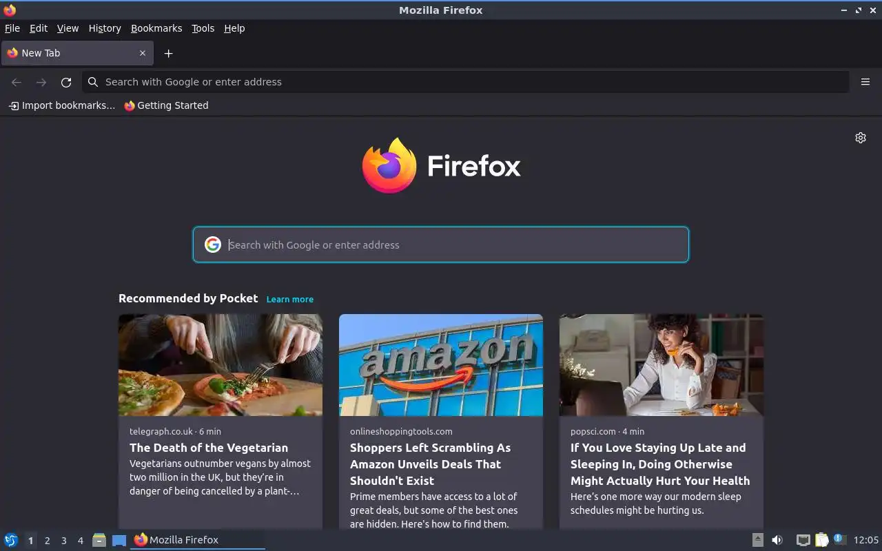Focus the address bar field
The width and height of the screenshot is (882, 551).
(x=465, y=82)
